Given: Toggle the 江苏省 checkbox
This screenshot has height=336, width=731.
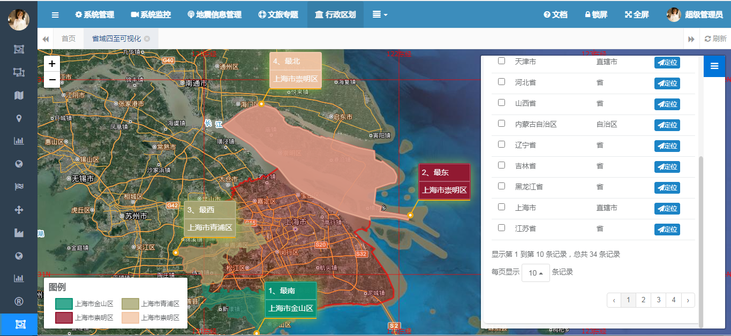Looking at the screenshot, I should coord(501,228).
